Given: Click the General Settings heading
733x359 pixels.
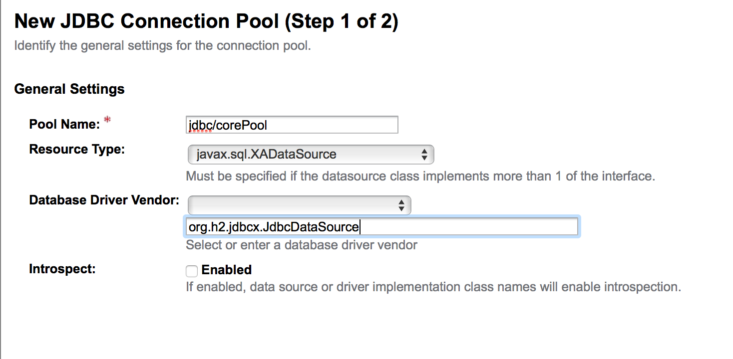Looking at the screenshot, I should click(x=69, y=89).
